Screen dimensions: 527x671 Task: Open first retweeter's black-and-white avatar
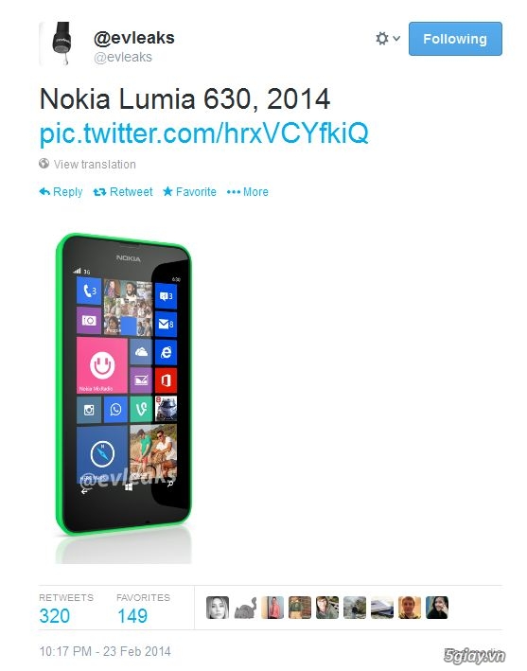click(x=218, y=608)
